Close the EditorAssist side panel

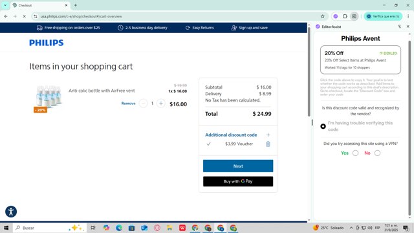click(x=408, y=27)
